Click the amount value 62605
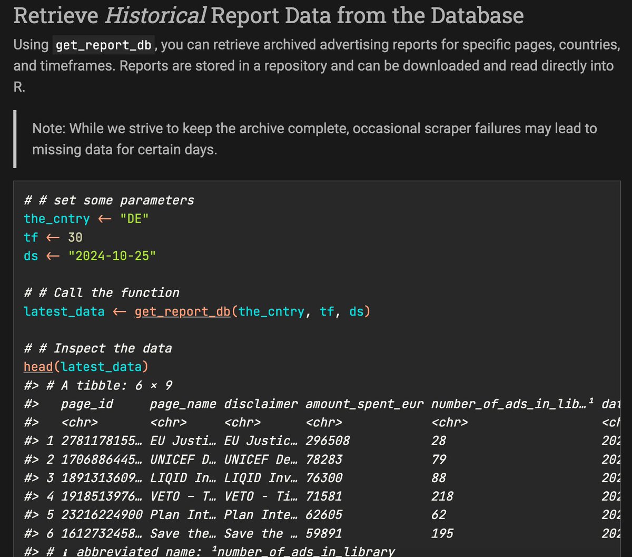Image resolution: width=632 pixels, height=557 pixels. 324,514
